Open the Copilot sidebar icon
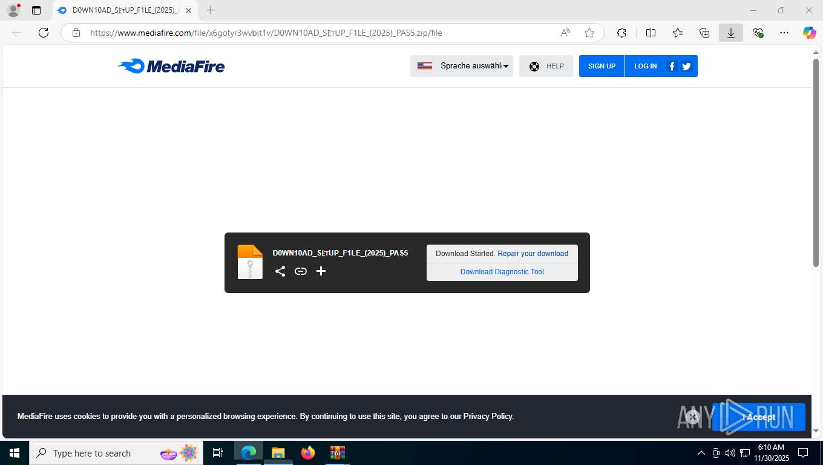The image size is (823, 465). point(810,33)
